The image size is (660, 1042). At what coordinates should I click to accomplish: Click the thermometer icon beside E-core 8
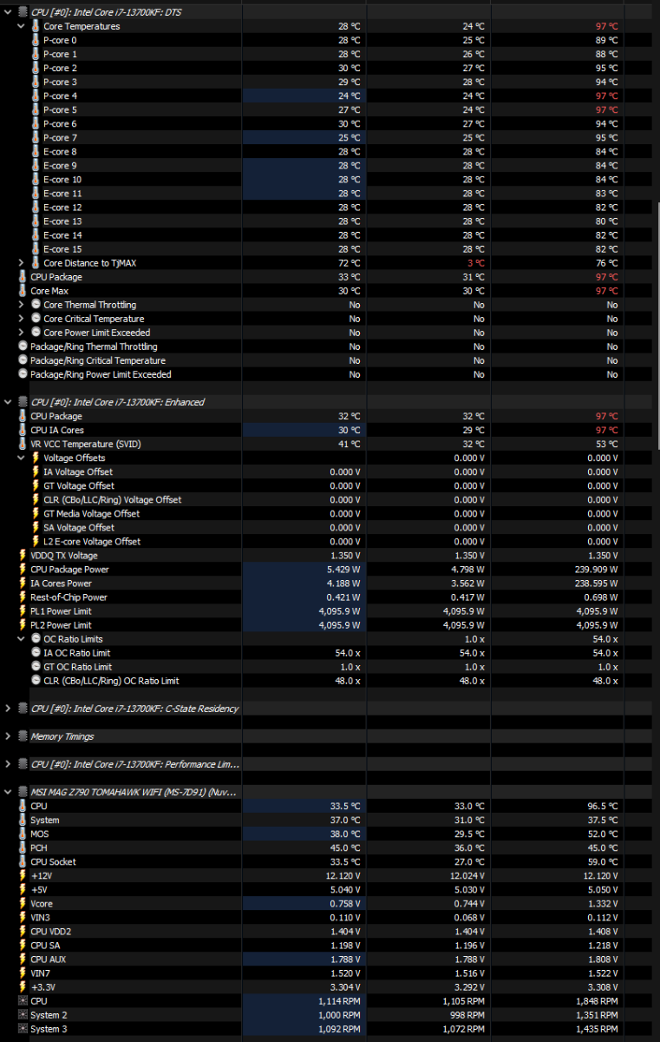pos(36,152)
